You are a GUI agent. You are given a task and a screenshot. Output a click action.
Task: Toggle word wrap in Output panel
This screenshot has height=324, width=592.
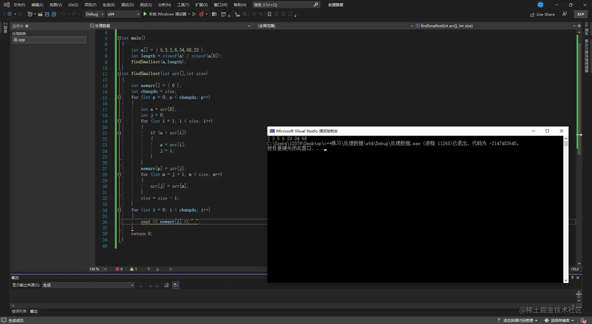(x=176, y=285)
